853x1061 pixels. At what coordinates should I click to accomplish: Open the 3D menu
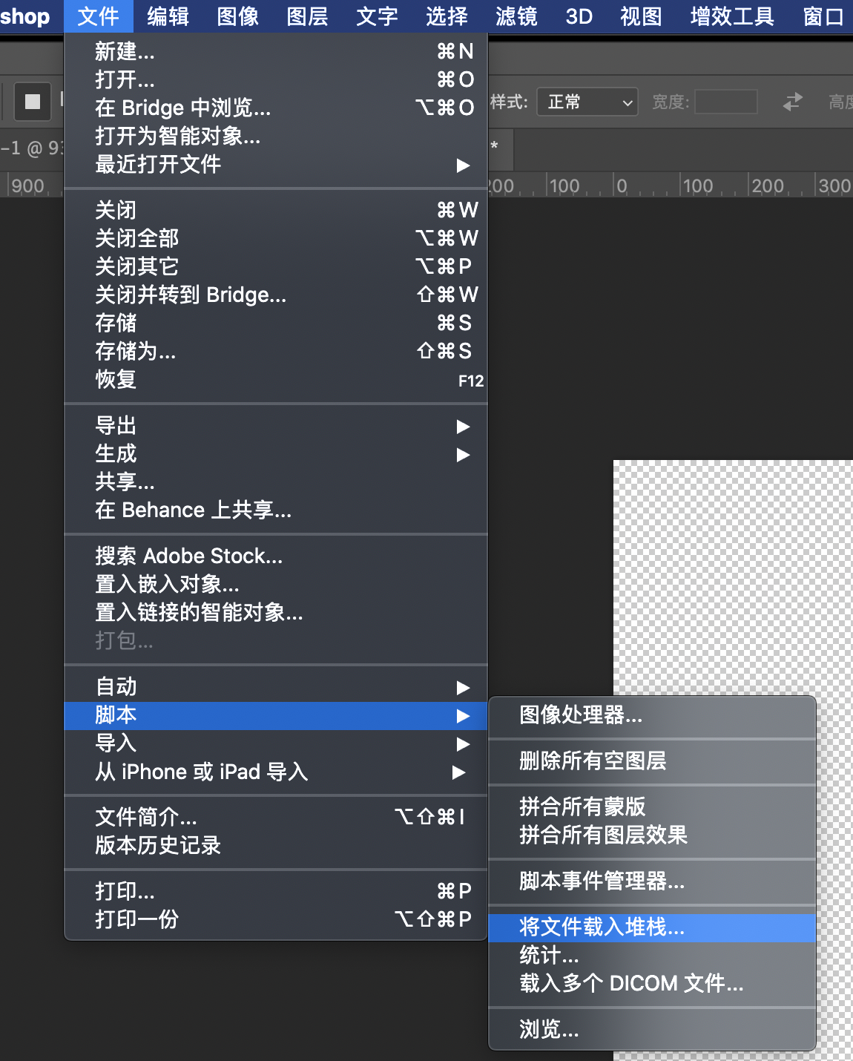pyautogui.click(x=578, y=16)
